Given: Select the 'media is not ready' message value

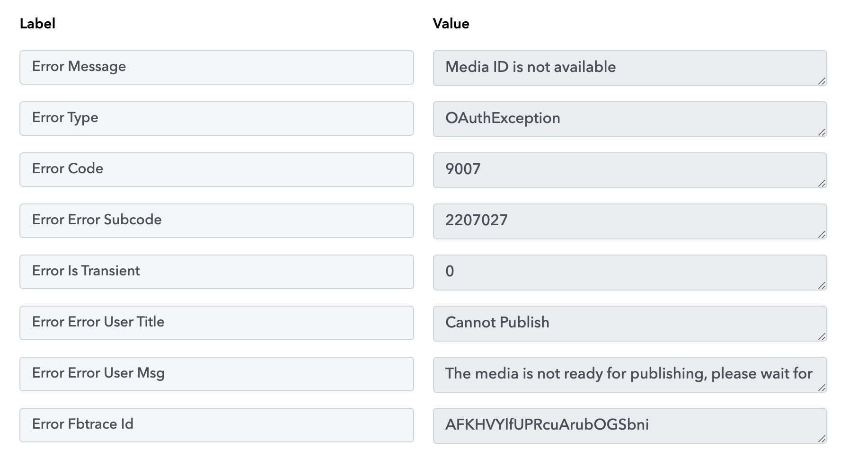Looking at the screenshot, I should click(x=630, y=375).
